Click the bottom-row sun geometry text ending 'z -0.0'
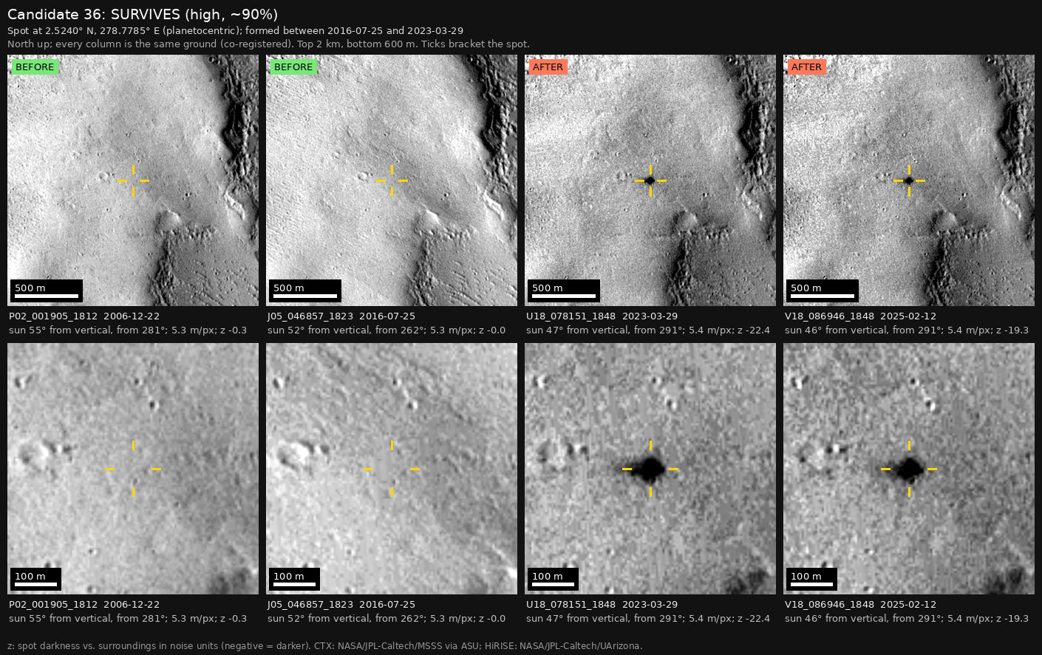This screenshot has height=655, width=1042. [387, 619]
